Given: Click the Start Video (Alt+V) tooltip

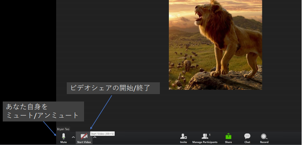Looking at the screenshot, I should click(103, 134).
